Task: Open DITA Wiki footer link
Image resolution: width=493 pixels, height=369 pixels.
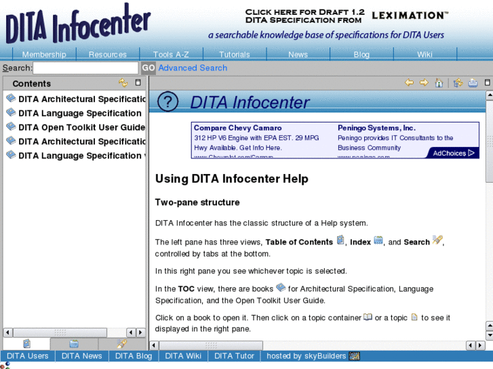Action: click(183, 356)
